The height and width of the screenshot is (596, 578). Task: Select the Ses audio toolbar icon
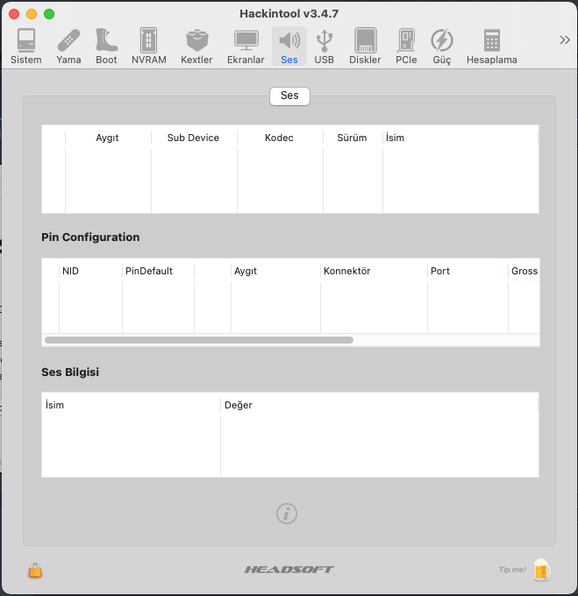tap(289, 46)
